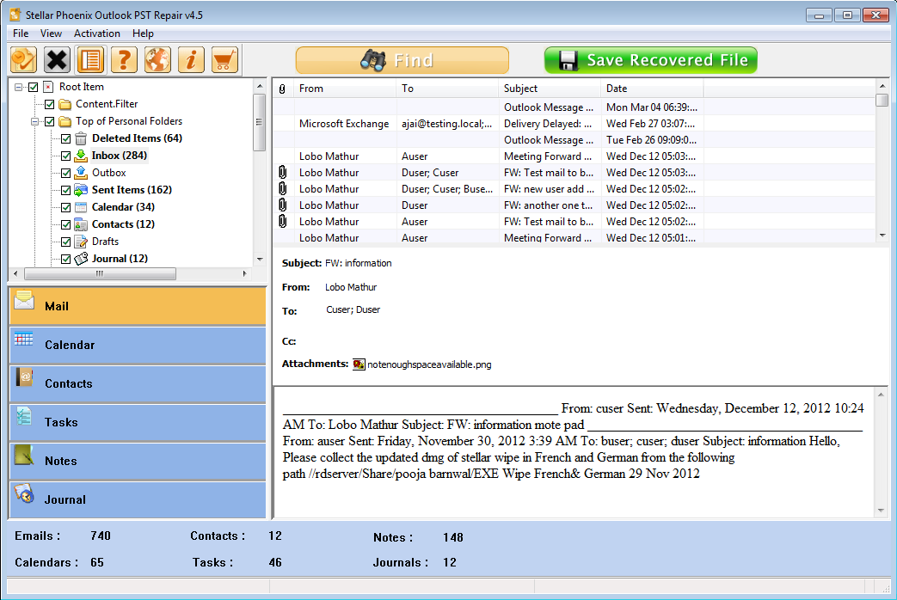
Task: Collapse the Root Item tree node
Action: click(x=17, y=86)
